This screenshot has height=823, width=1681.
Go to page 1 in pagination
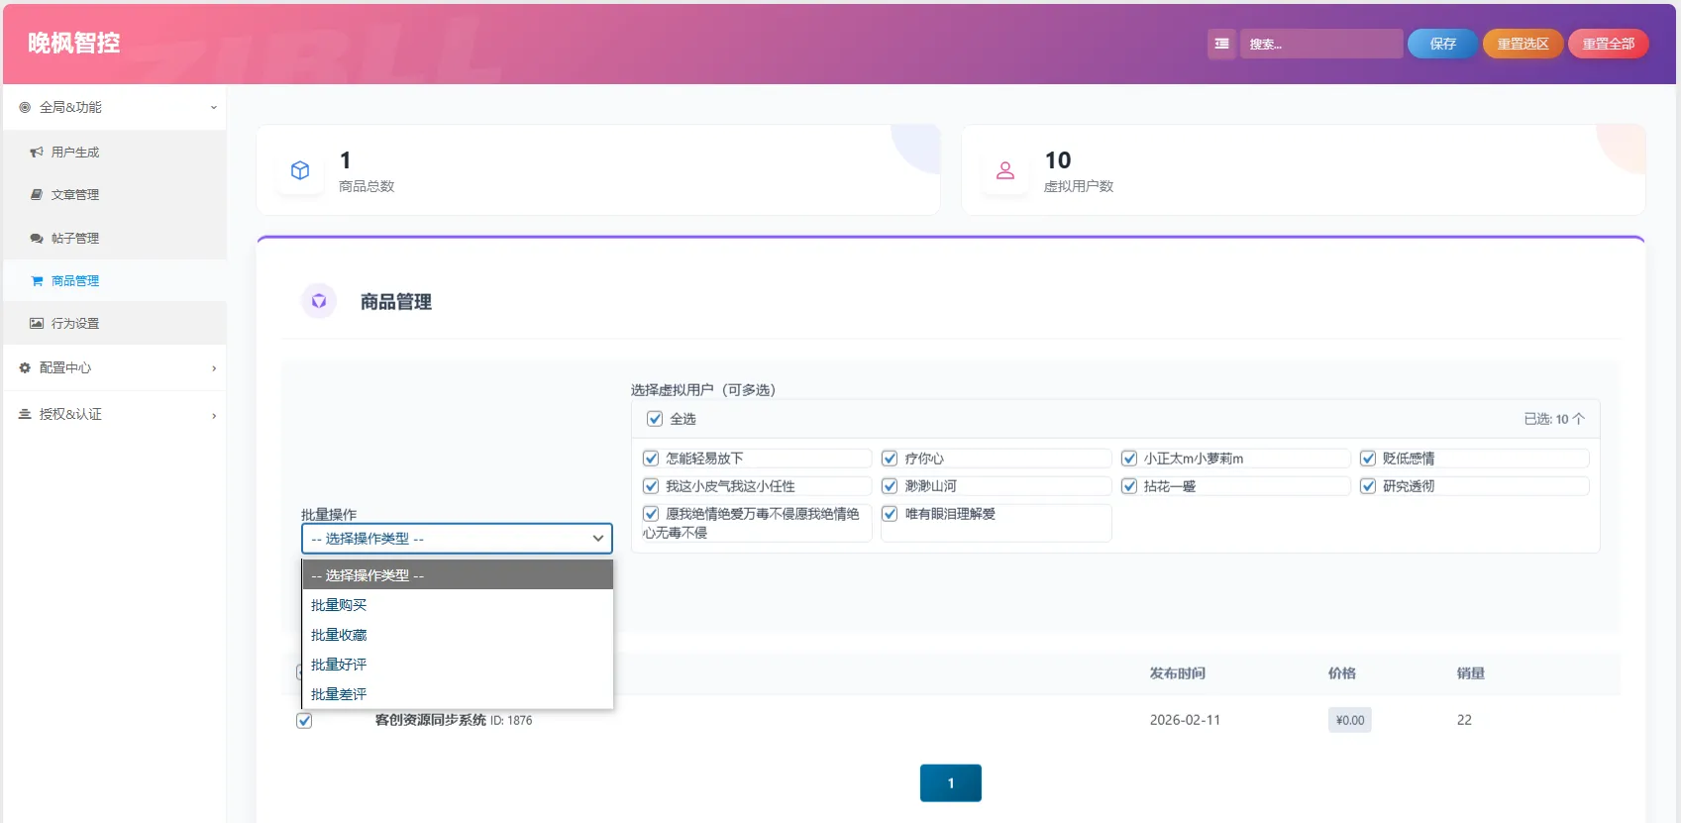pyautogui.click(x=951, y=782)
